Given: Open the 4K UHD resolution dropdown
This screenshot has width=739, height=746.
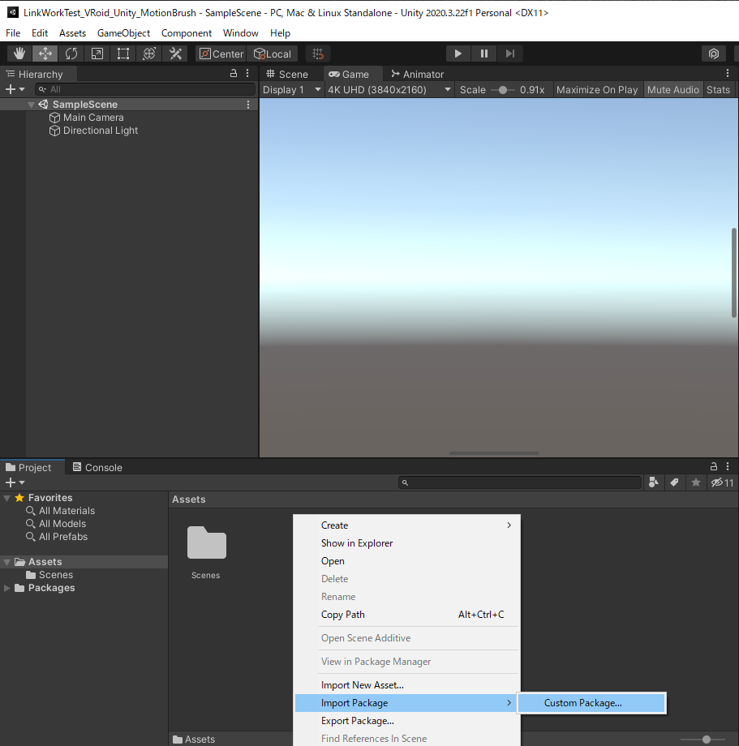Looking at the screenshot, I should click(x=389, y=90).
